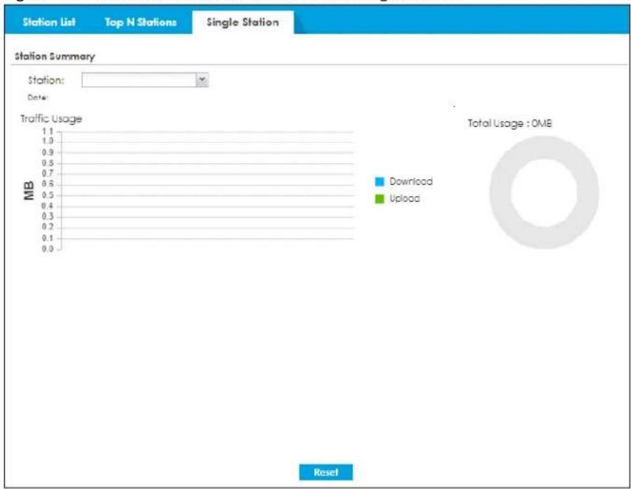Open the Top N Stations tab
The image size is (631, 489).
(141, 22)
